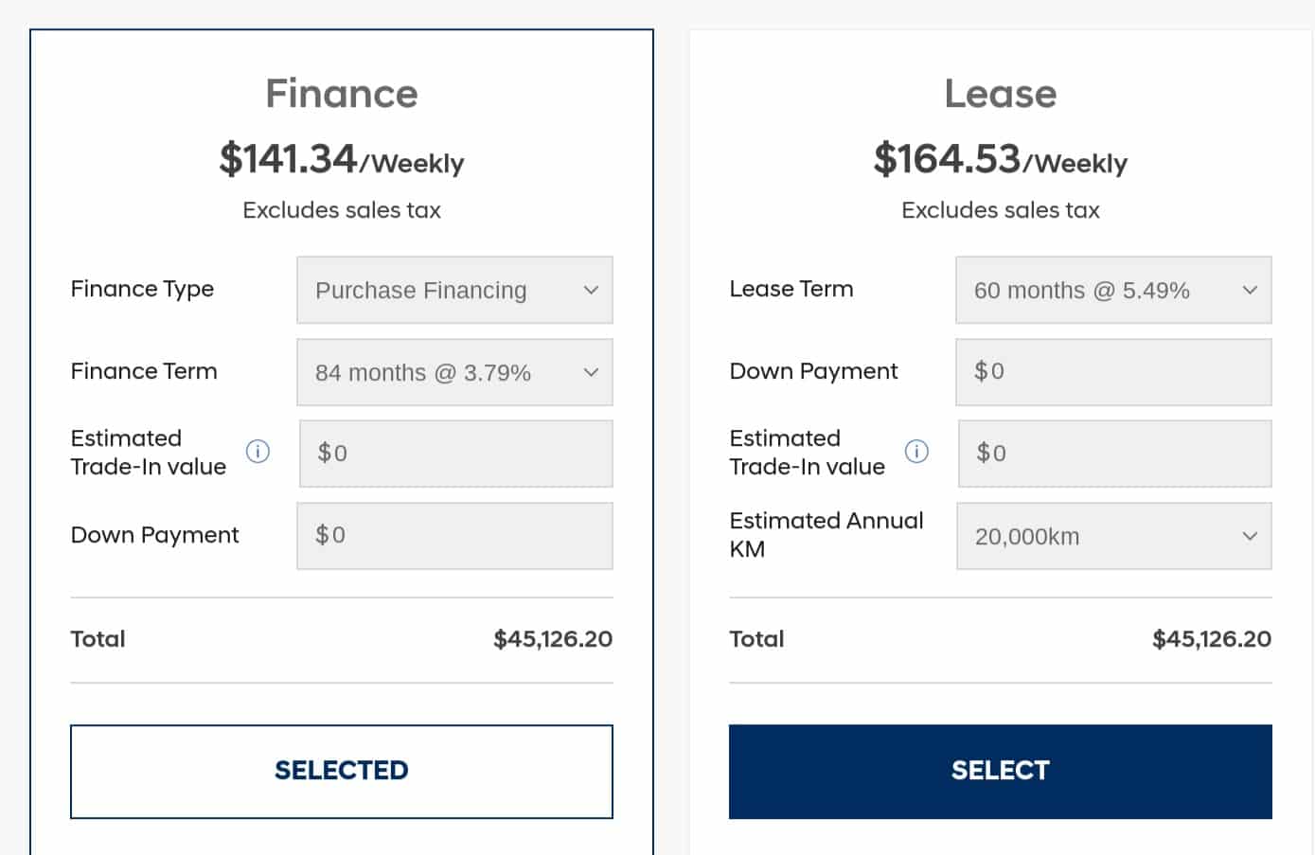The height and width of the screenshot is (855, 1315).
Task: Click the Lease trade-in info icon
Action: (x=916, y=452)
